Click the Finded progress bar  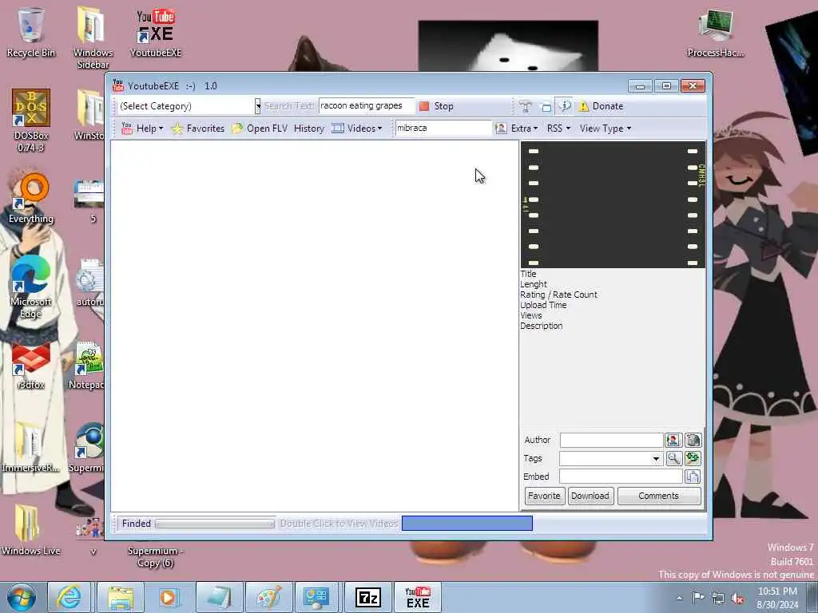[215, 524]
